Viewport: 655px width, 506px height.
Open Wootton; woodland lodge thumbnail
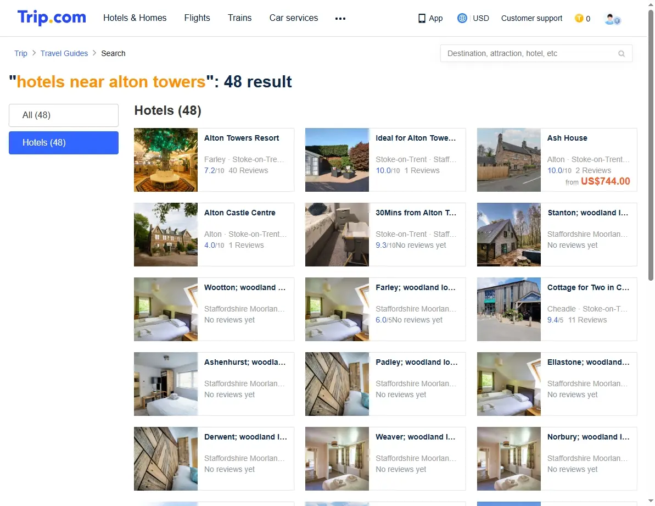(166, 310)
